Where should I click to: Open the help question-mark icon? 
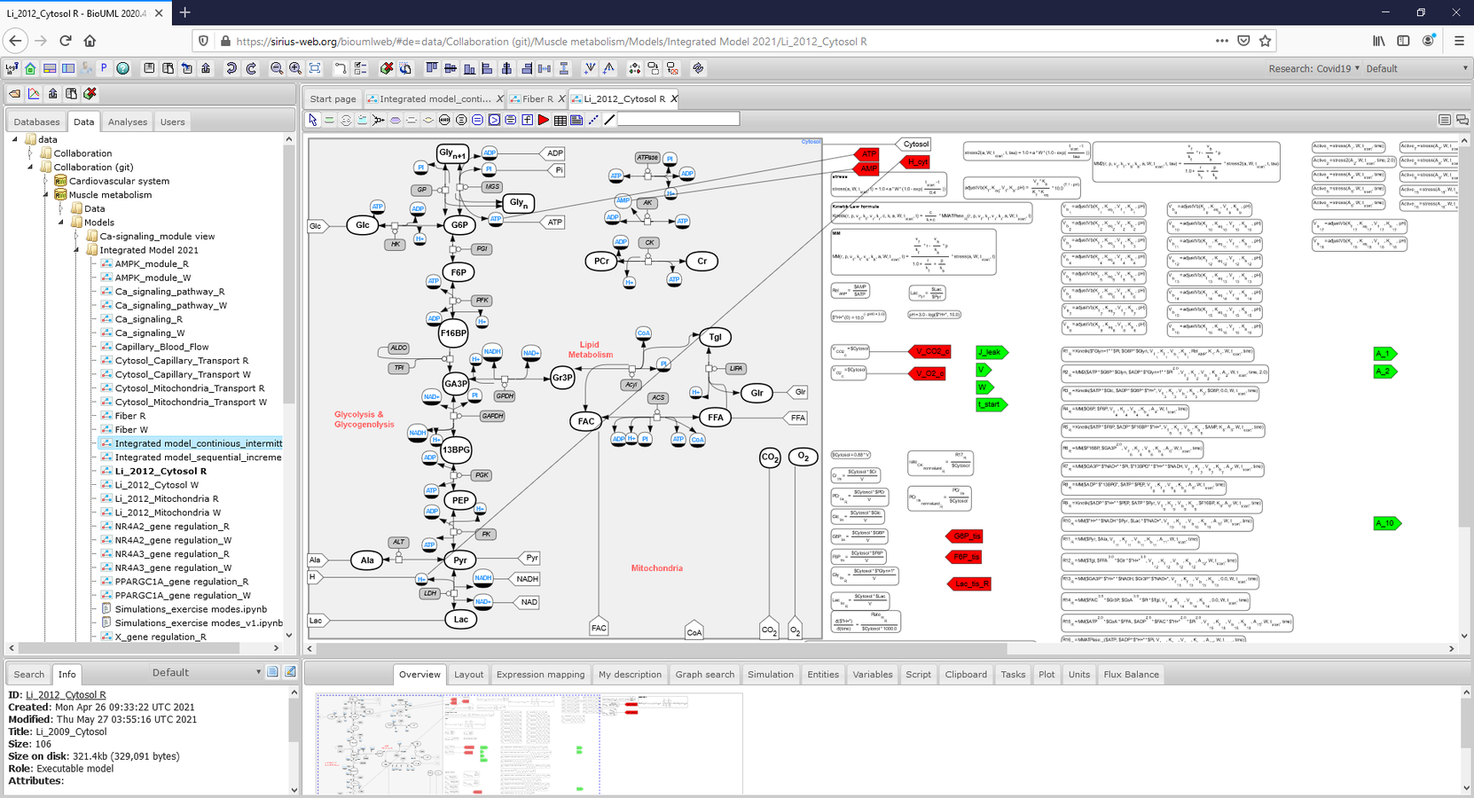click(122, 68)
